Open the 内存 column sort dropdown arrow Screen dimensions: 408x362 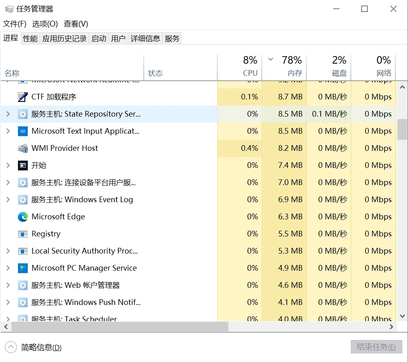(270, 59)
